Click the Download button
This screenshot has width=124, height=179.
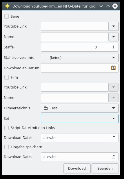click(x=77, y=168)
